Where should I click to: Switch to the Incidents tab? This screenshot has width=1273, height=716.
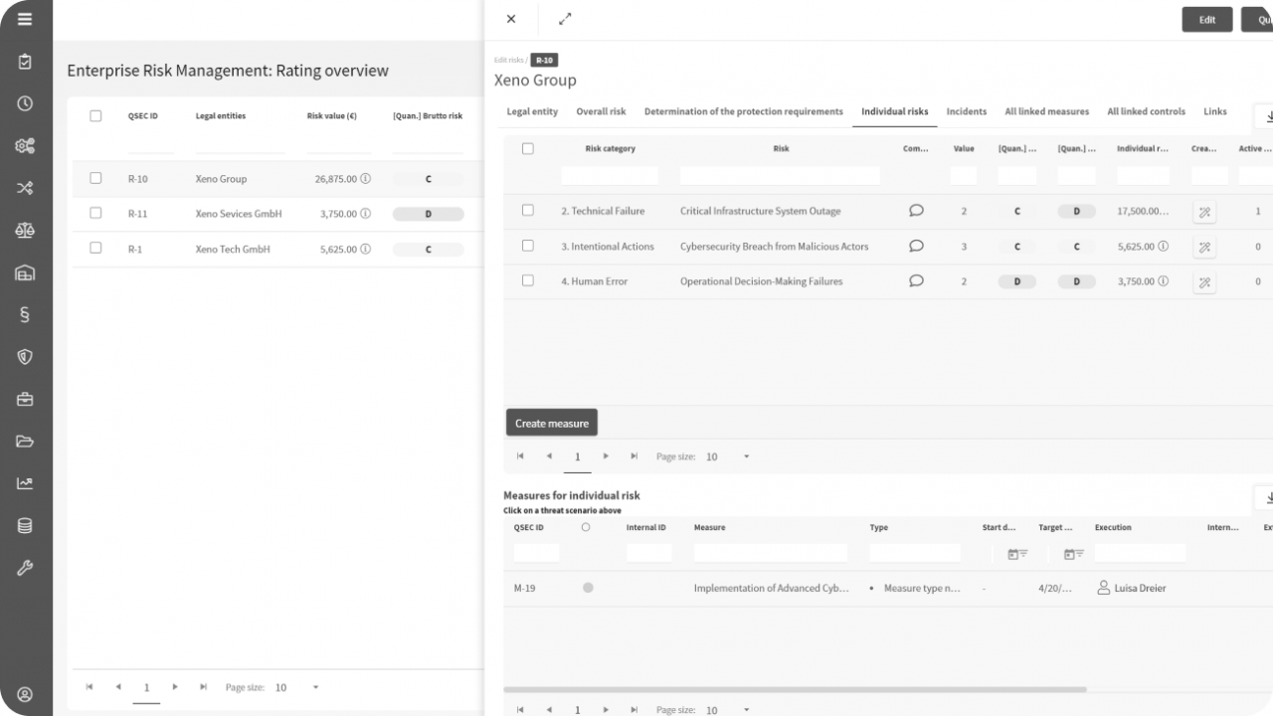click(966, 111)
